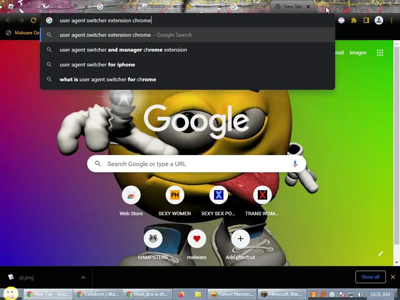Select suggestion 'what is user agent switcher for chrome'
400x300 pixels.
[x=187, y=79]
